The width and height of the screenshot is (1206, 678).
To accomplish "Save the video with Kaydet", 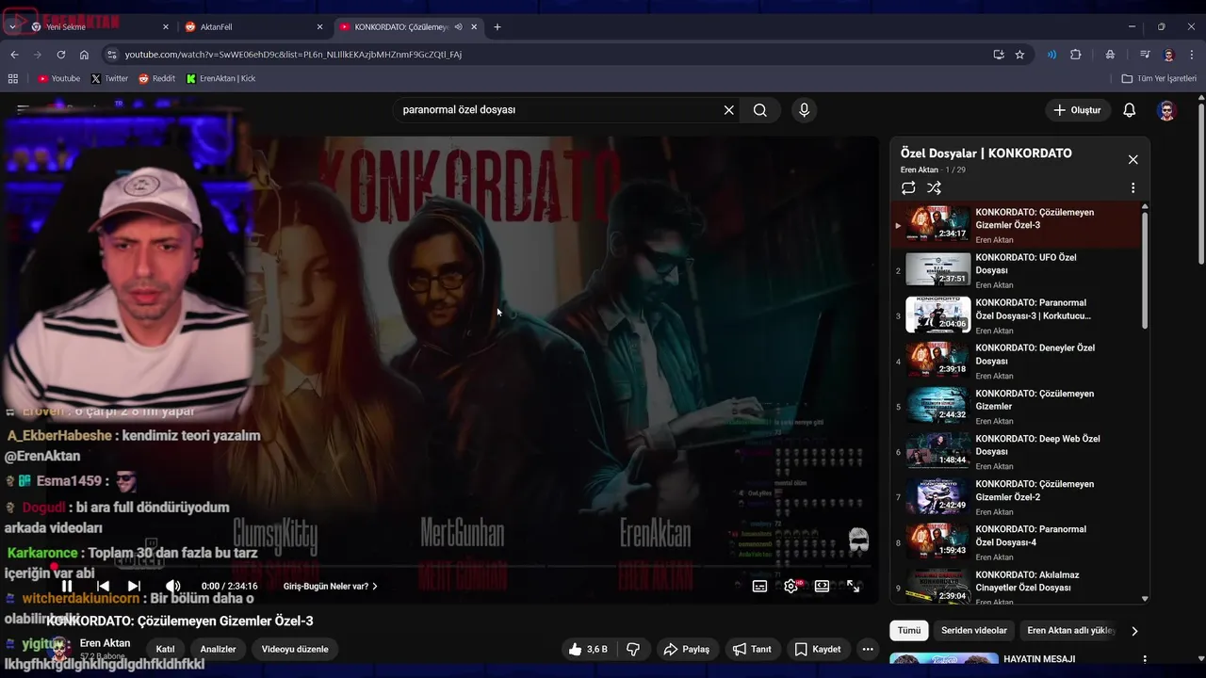I will pyautogui.click(x=817, y=649).
